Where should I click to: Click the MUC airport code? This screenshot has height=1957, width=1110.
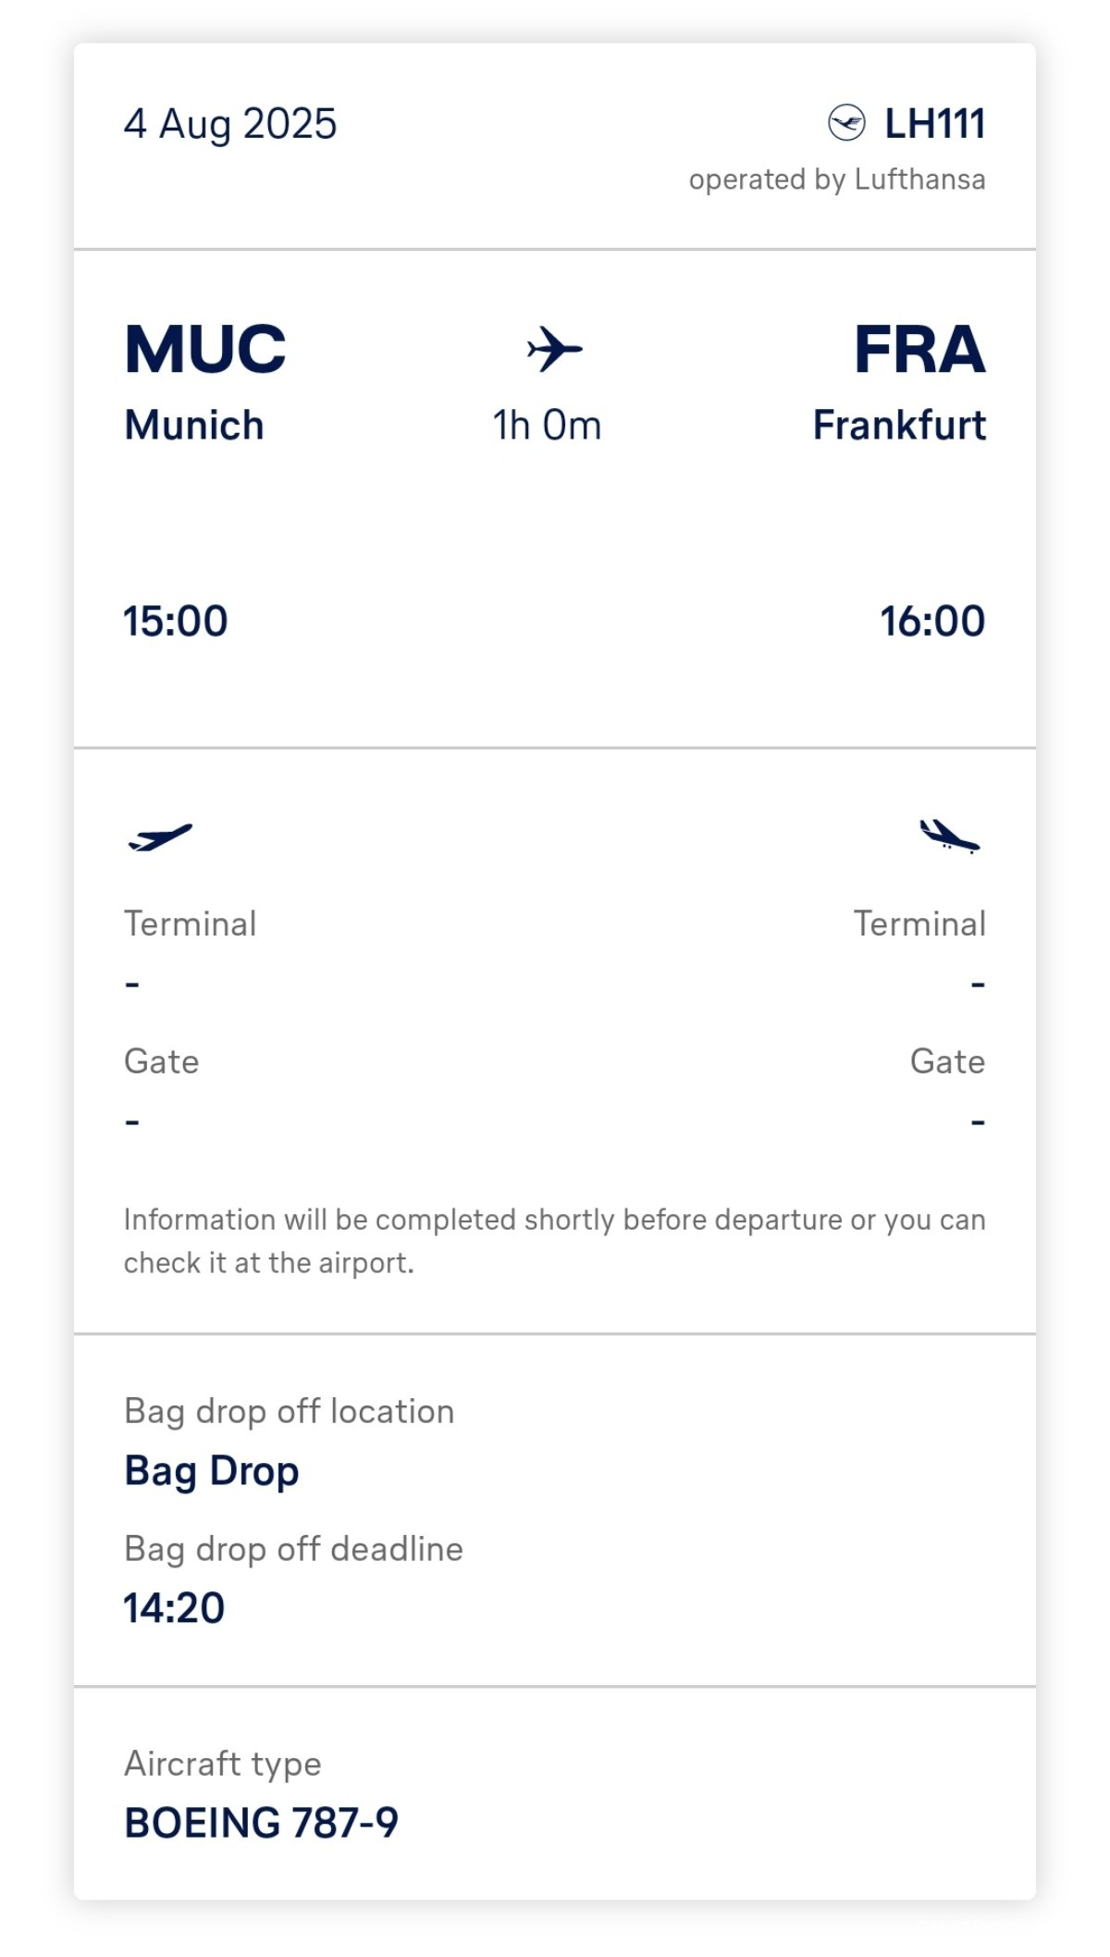[205, 350]
